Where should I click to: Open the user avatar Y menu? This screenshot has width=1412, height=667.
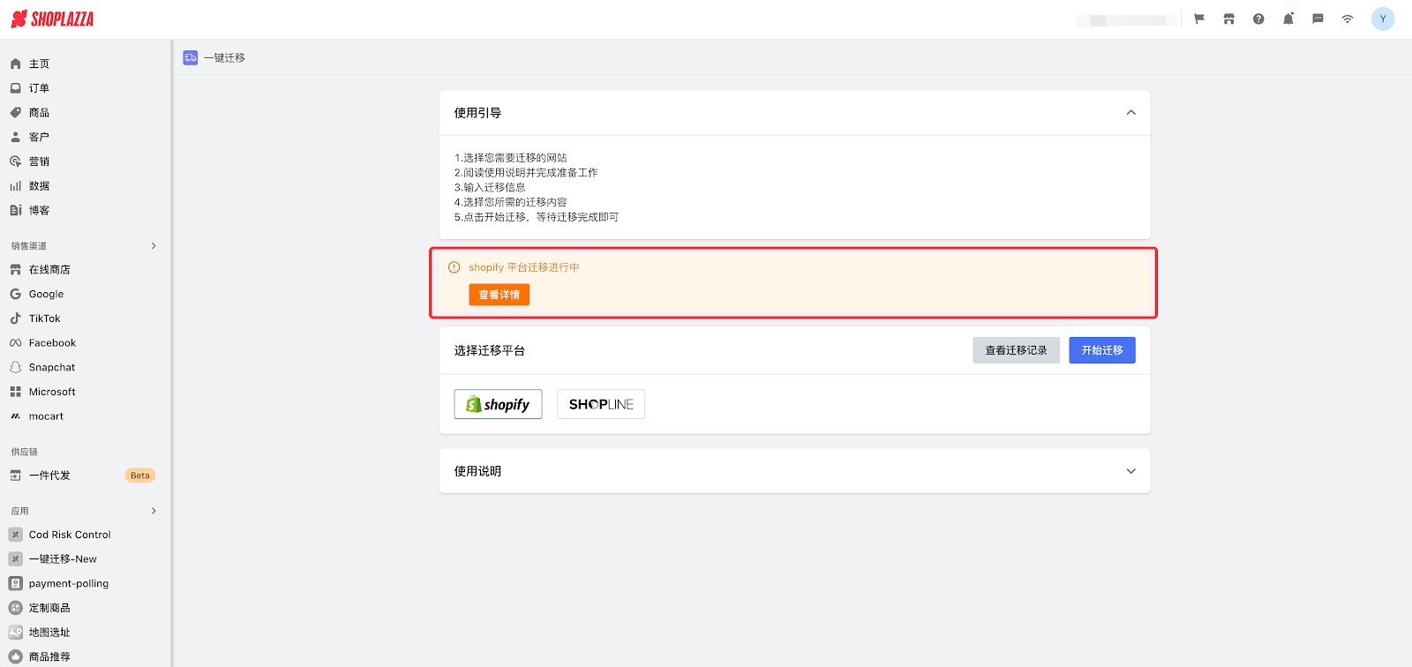[1383, 19]
